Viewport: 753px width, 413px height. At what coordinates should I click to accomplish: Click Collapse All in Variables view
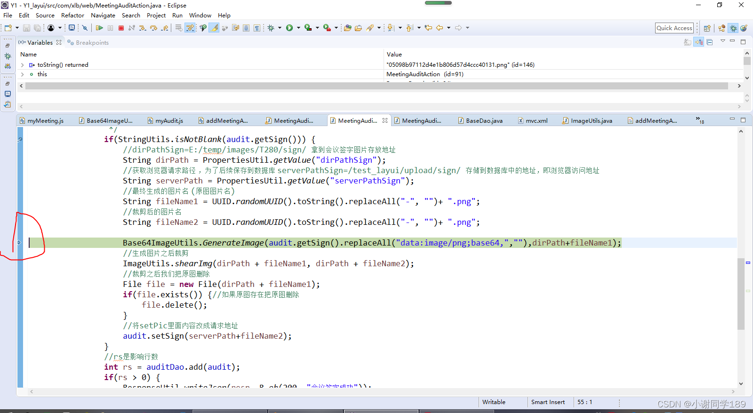click(x=710, y=42)
